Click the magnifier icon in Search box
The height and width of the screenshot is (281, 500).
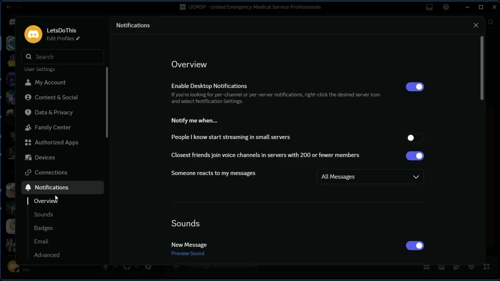[x=29, y=57]
